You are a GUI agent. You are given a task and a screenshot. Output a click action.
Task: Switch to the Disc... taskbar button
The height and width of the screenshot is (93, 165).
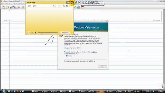click(x=54, y=91)
